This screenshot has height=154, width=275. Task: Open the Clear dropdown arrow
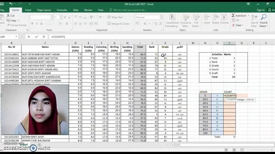tap(242, 25)
